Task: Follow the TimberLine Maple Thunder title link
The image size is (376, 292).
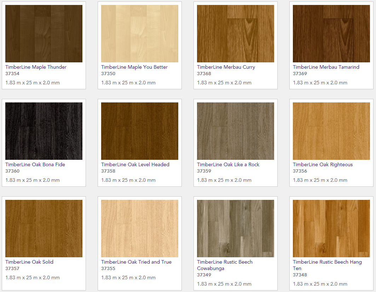Action: pos(36,67)
